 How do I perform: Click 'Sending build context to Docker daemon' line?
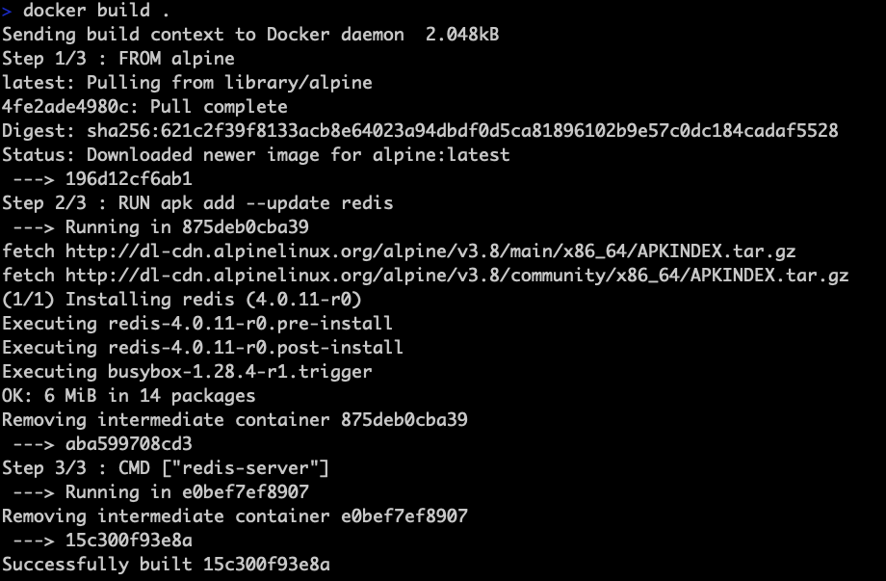(250, 35)
